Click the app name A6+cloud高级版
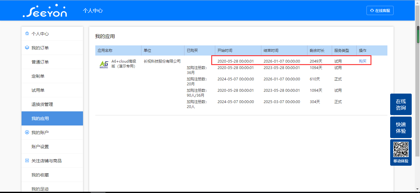 pos(124,64)
